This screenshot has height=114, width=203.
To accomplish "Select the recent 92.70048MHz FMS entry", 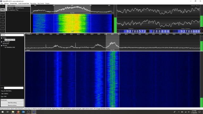I will click(x=10, y=47).
